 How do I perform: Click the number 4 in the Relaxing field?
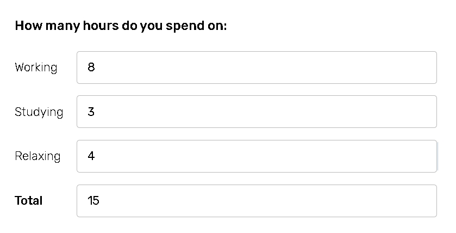[x=91, y=156]
